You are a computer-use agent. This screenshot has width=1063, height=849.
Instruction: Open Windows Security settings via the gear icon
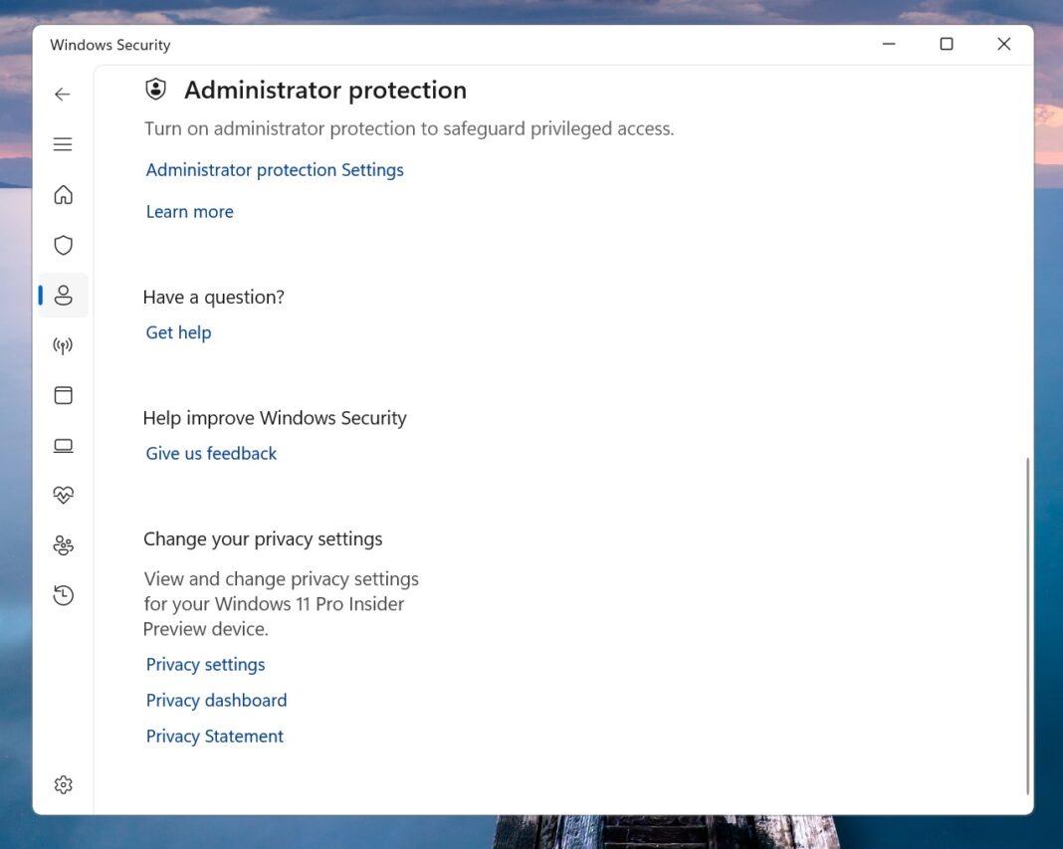[x=63, y=784]
